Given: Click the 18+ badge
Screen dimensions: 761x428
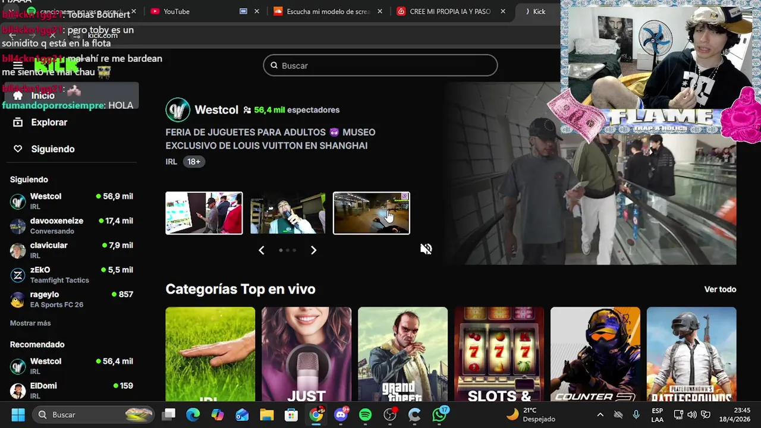Looking at the screenshot, I should click(194, 162).
